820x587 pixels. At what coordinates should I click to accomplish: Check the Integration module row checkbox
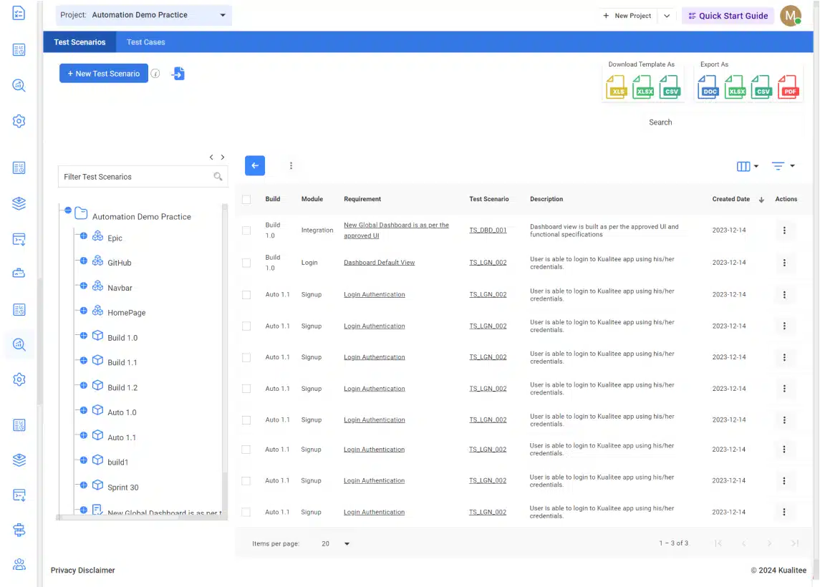246,231
